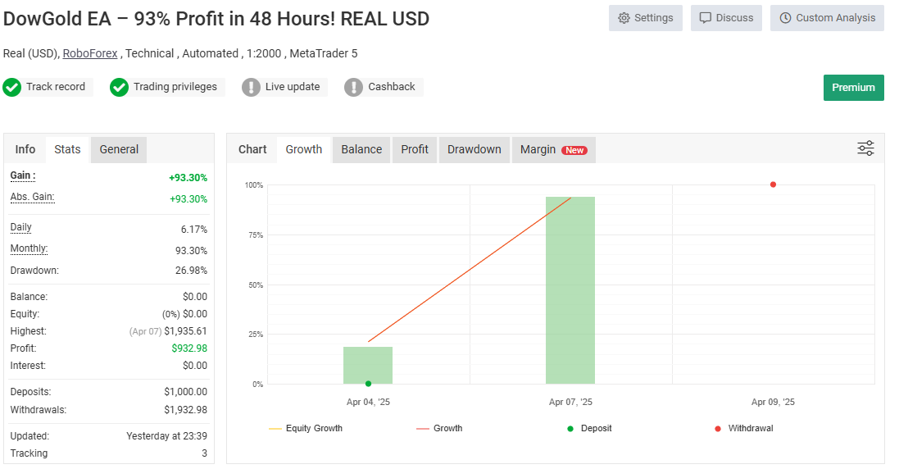The height and width of the screenshot is (469, 899).
Task: Click the DowGold EA page title
Action: click(216, 18)
